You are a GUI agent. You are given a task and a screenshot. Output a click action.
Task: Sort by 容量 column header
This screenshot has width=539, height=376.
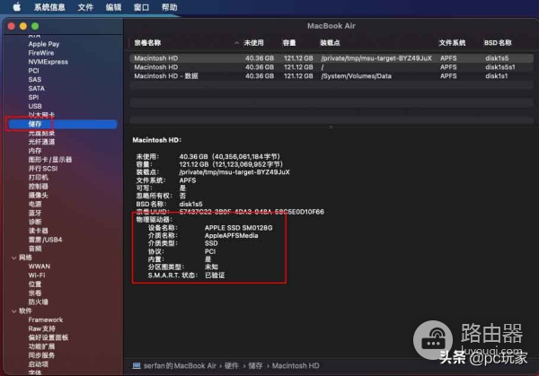tap(289, 43)
